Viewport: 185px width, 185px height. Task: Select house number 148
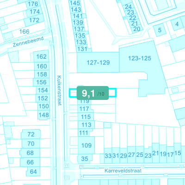coord(44,115)
